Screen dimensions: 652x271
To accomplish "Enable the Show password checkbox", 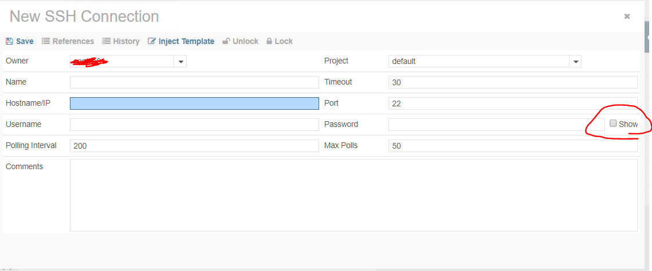I will click(x=613, y=123).
